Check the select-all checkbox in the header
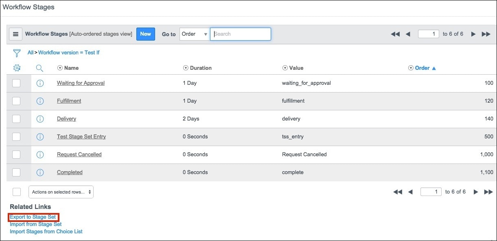497x241 pixels. pyautogui.click(x=17, y=192)
